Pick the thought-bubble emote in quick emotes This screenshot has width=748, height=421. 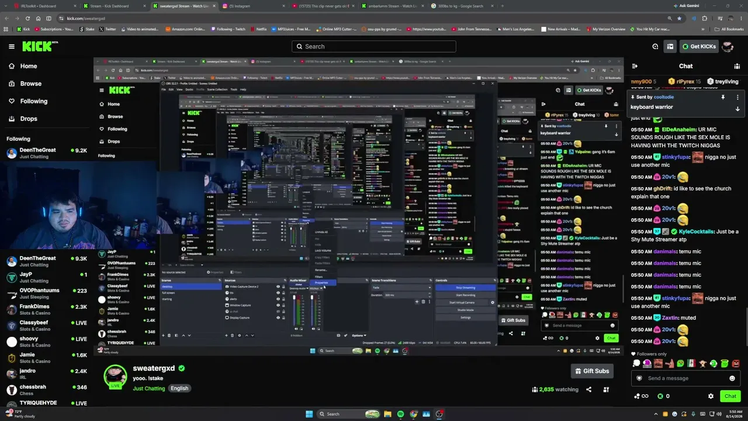point(636,363)
